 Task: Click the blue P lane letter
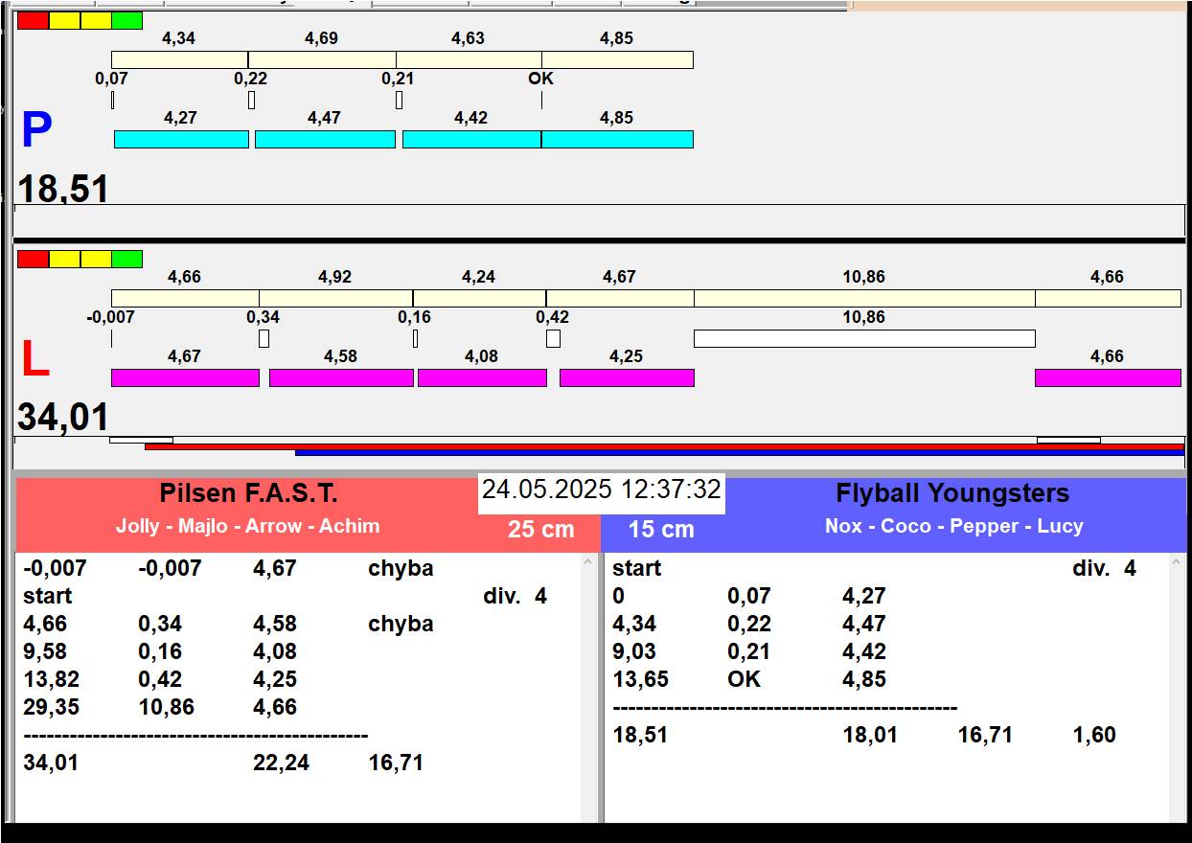pos(36,131)
